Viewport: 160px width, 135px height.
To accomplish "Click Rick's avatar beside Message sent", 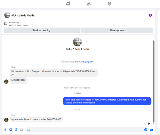I will coord(6,82).
